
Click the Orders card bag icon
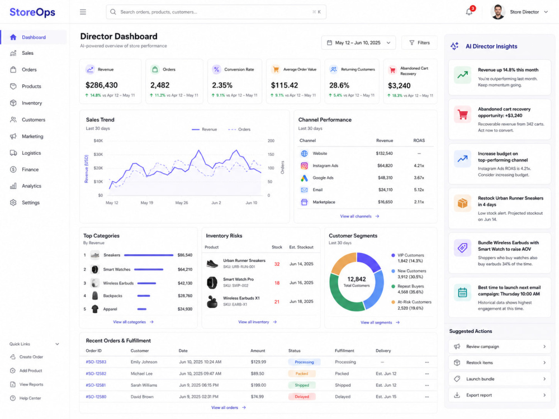click(x=155, y=69)
